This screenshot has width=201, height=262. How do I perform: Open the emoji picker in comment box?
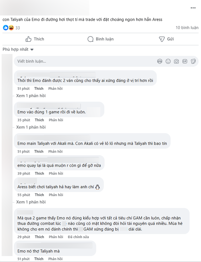point(168,61)
